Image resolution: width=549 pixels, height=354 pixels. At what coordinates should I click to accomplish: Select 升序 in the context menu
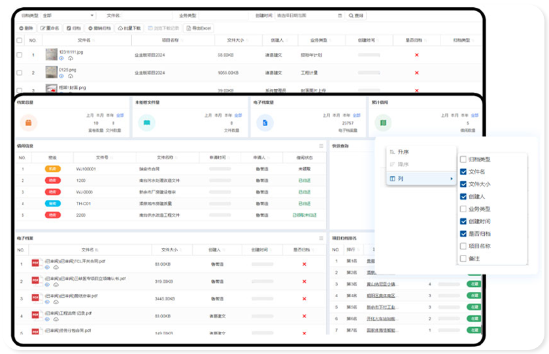pyautogui.click(x=403, y=152)
